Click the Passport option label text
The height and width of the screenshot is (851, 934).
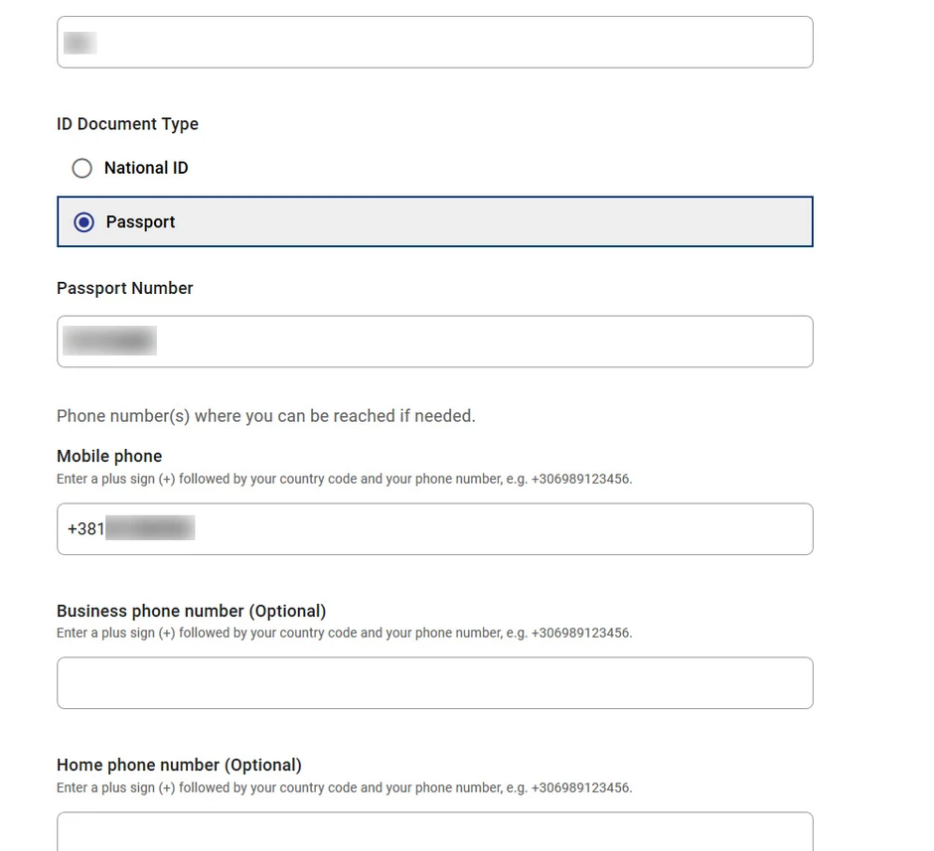point(140,221)
